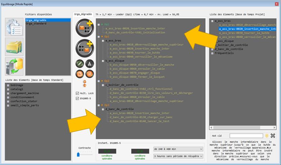Click the dark round campfire icon
Viewport: 281px width, 165px height.
(90, 64)
